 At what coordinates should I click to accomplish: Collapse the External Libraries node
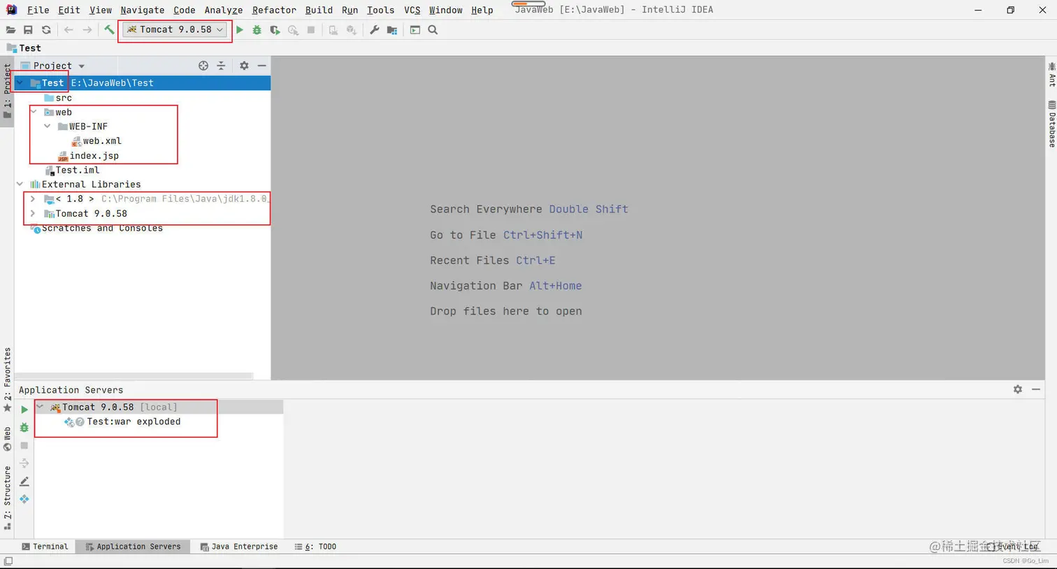pyautogui.click(x=20, y=185)
